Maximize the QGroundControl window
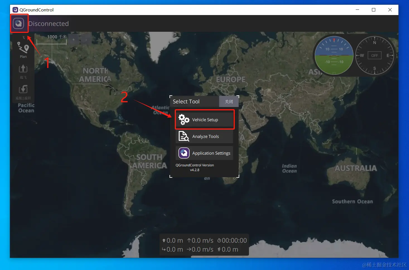Viewport: 409px width, 270px height. pos(374,10)
